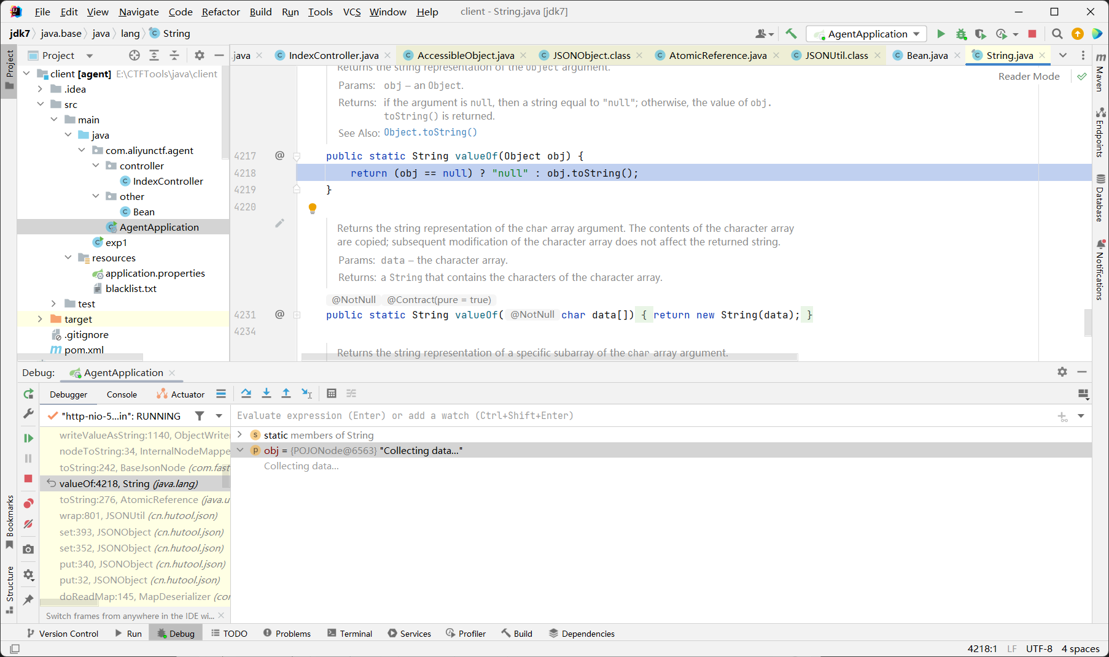Resume program in debug sidebar
The image size is (1109, 657).
coord(28,438)
